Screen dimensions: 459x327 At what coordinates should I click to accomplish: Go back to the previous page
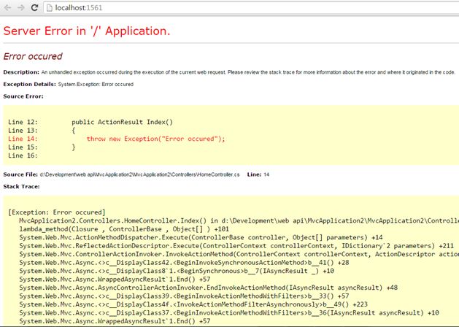click(x=8, y=7)
